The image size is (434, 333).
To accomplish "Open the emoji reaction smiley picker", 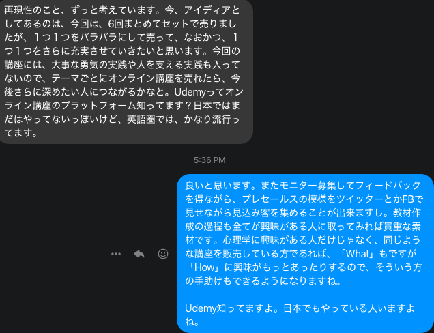I will click(x=163, y=254).
